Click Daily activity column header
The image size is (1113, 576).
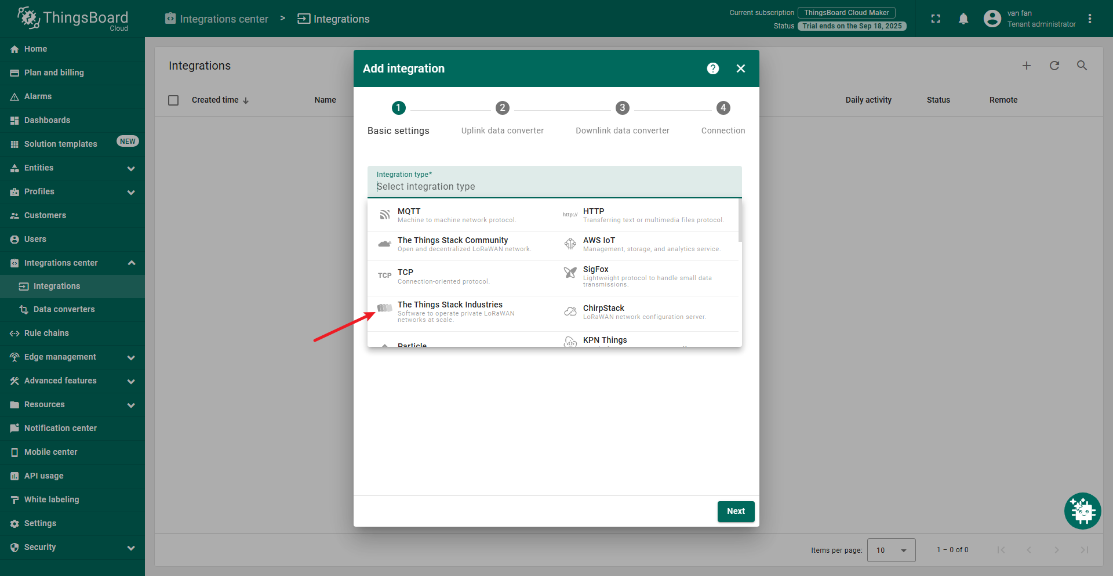[x=868, y=100]
